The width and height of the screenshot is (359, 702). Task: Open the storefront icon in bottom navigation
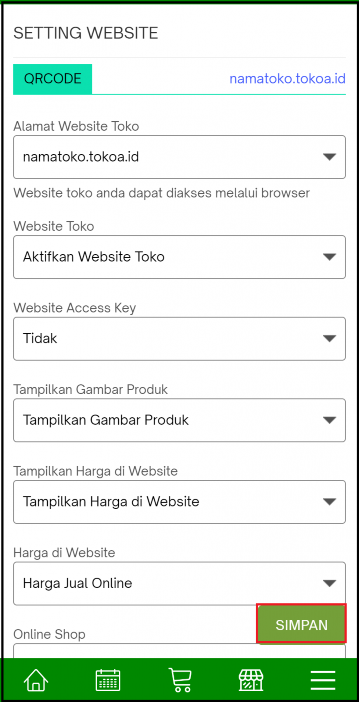(251, 680)
